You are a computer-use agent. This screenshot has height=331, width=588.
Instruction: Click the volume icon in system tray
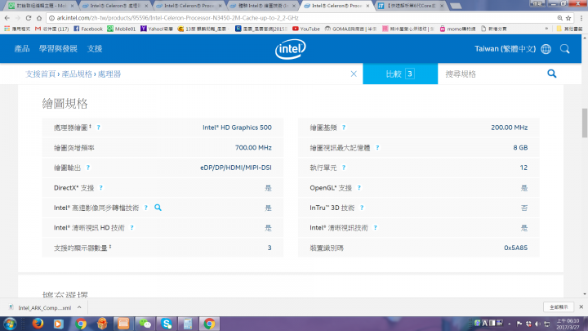click(x=537, y=324)
